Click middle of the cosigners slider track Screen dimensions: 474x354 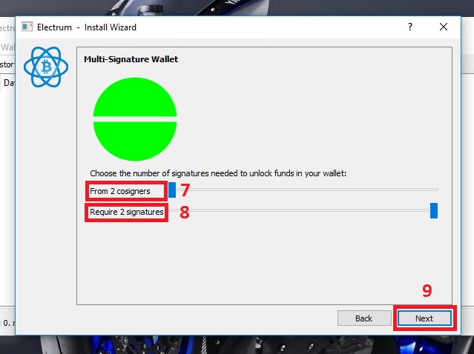tap(303, 190)
